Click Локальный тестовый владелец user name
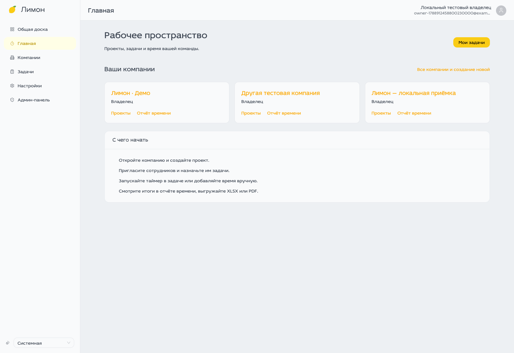The image size is (514, 353). 456,7
